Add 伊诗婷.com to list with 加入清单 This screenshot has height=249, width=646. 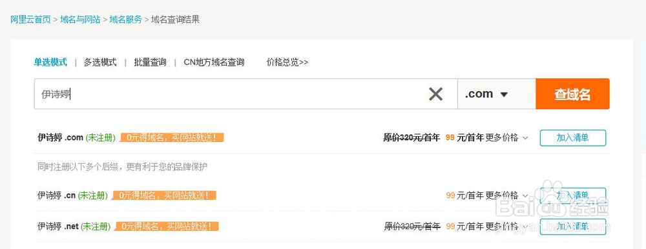click(x=572, y=138)
